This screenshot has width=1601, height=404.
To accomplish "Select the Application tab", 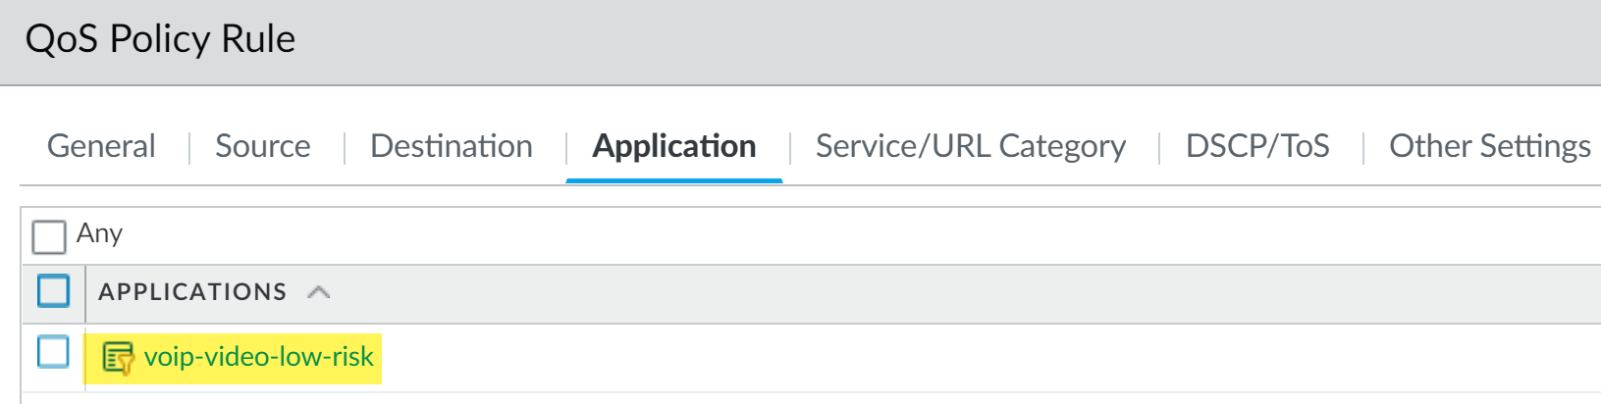I will (674, 146).
